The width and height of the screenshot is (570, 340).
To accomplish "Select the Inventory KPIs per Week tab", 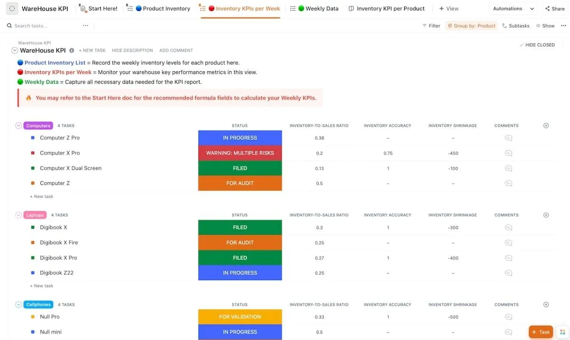I will (240, 9).
